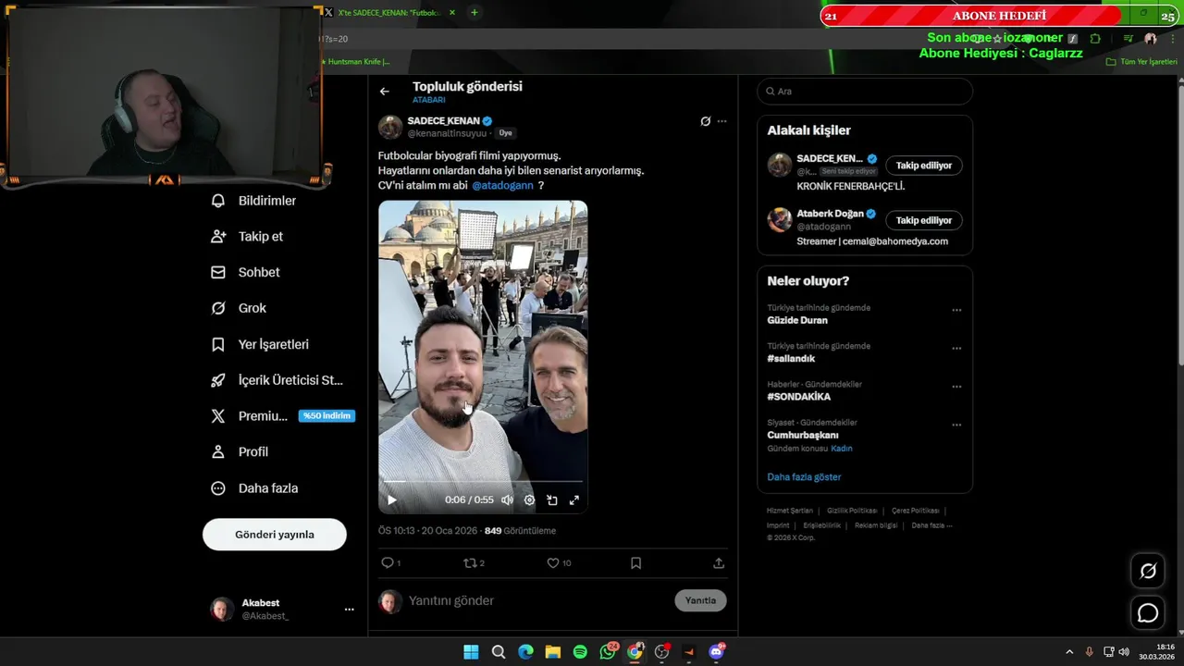Screen dimensions: 1184x666
Task: Click the reply icon with 1 reply
Action: [x=390, y=562]
